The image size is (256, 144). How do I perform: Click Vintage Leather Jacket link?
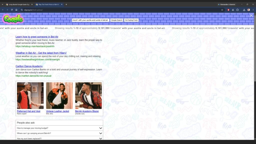pos(57,111)
